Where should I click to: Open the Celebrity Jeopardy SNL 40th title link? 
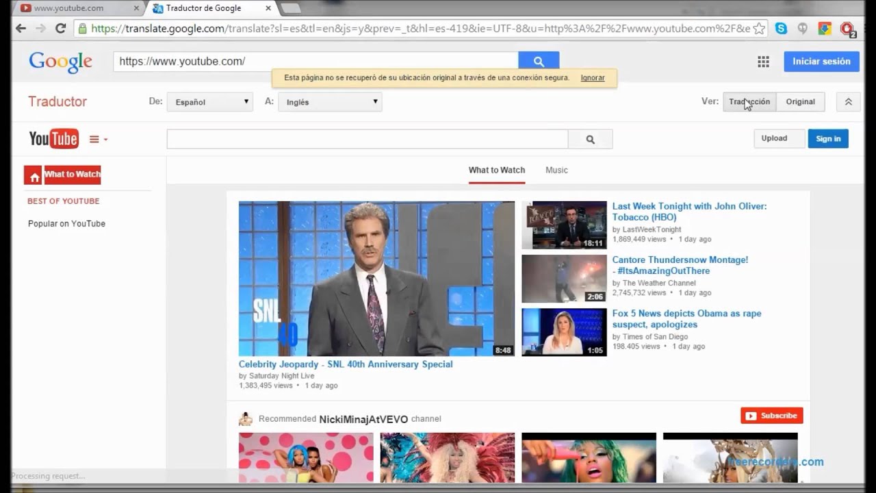pyautogui.click(x=346, y=364)
